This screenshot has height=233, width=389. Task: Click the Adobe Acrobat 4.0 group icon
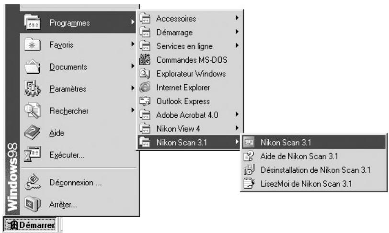145,115
